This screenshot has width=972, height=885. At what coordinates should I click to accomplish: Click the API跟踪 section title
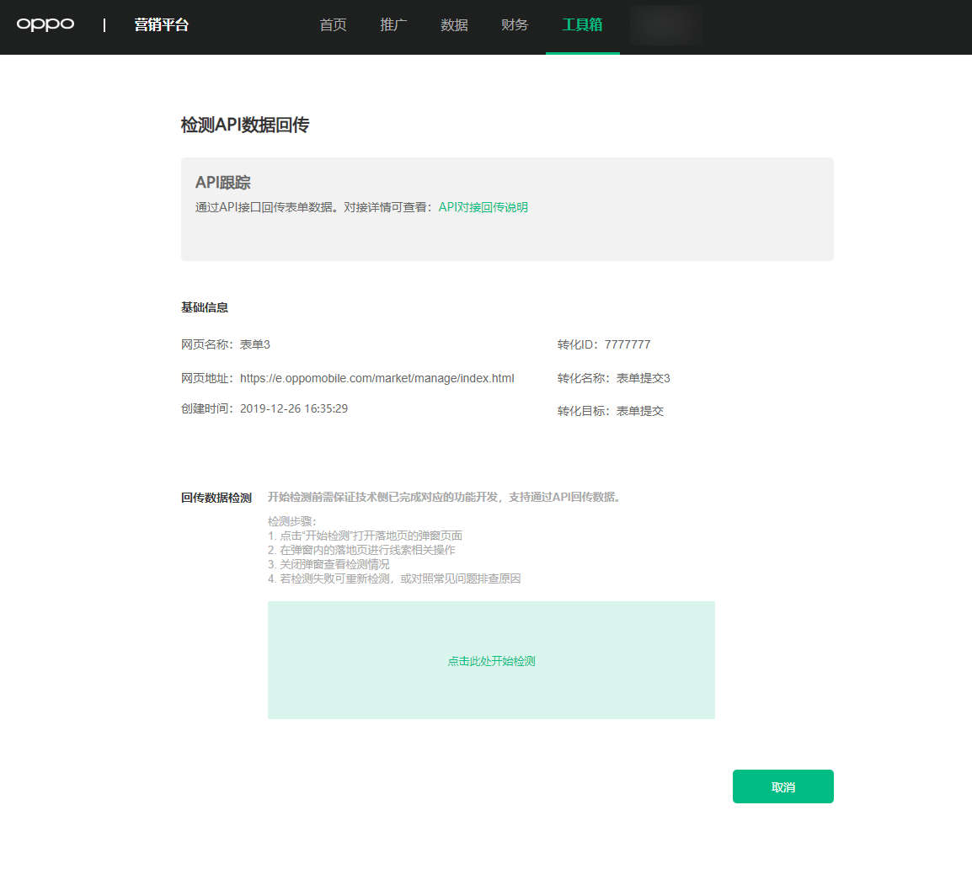click(x=223, y=183)
